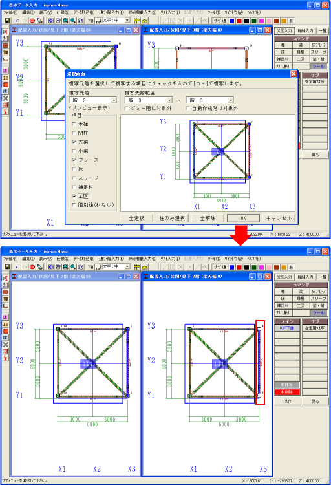Viewport: 331px width, 485px height.
Task: Enable the ダミー階は対象外 checkbox
Action: point(127,108)
